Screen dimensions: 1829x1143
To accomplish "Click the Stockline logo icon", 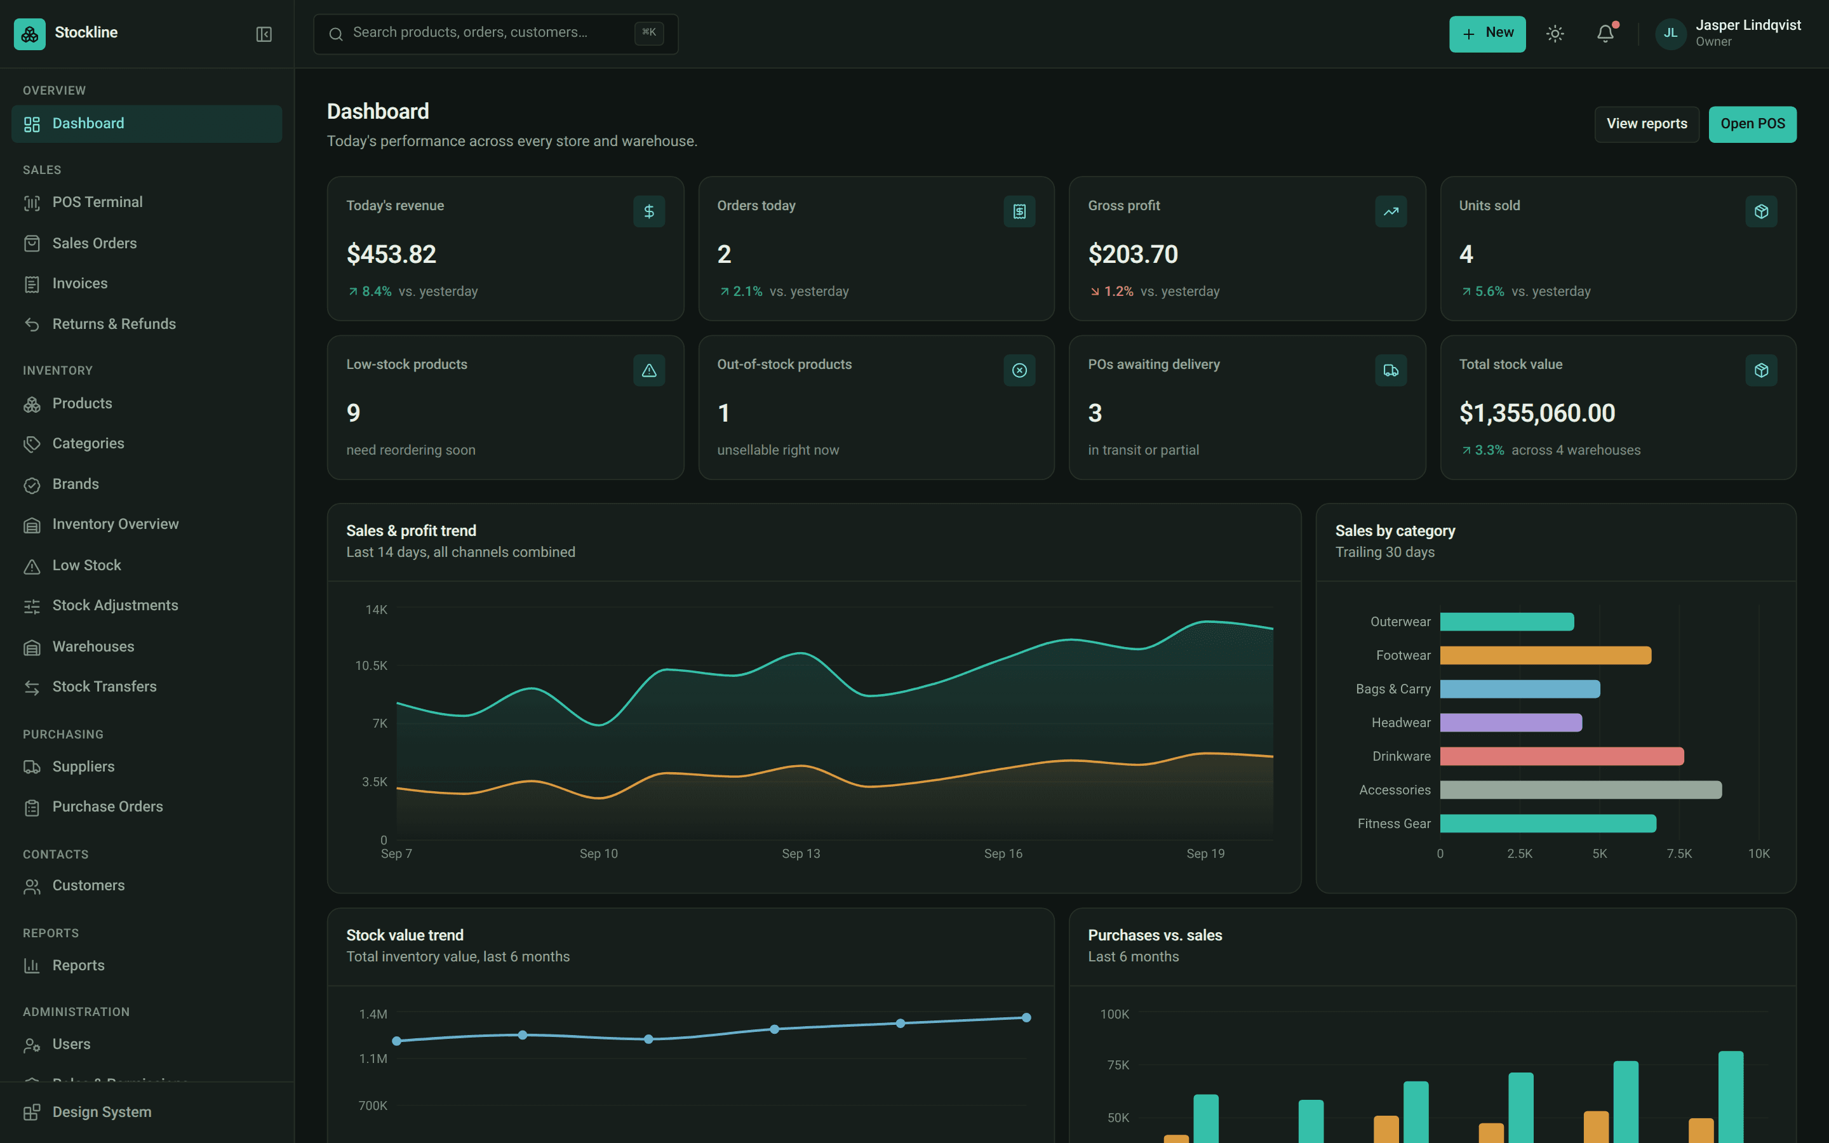I will pos(29,34).
